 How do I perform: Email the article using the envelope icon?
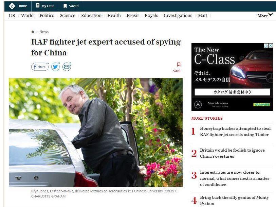point(67,67)
